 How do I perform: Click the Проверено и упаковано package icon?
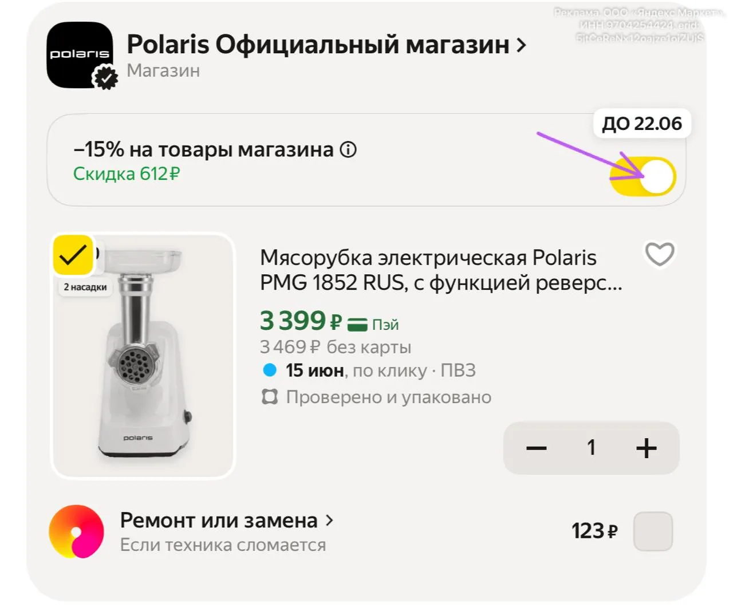tap(270, 397)
